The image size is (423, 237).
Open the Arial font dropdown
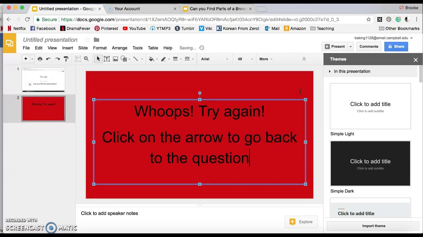(214, 59)
